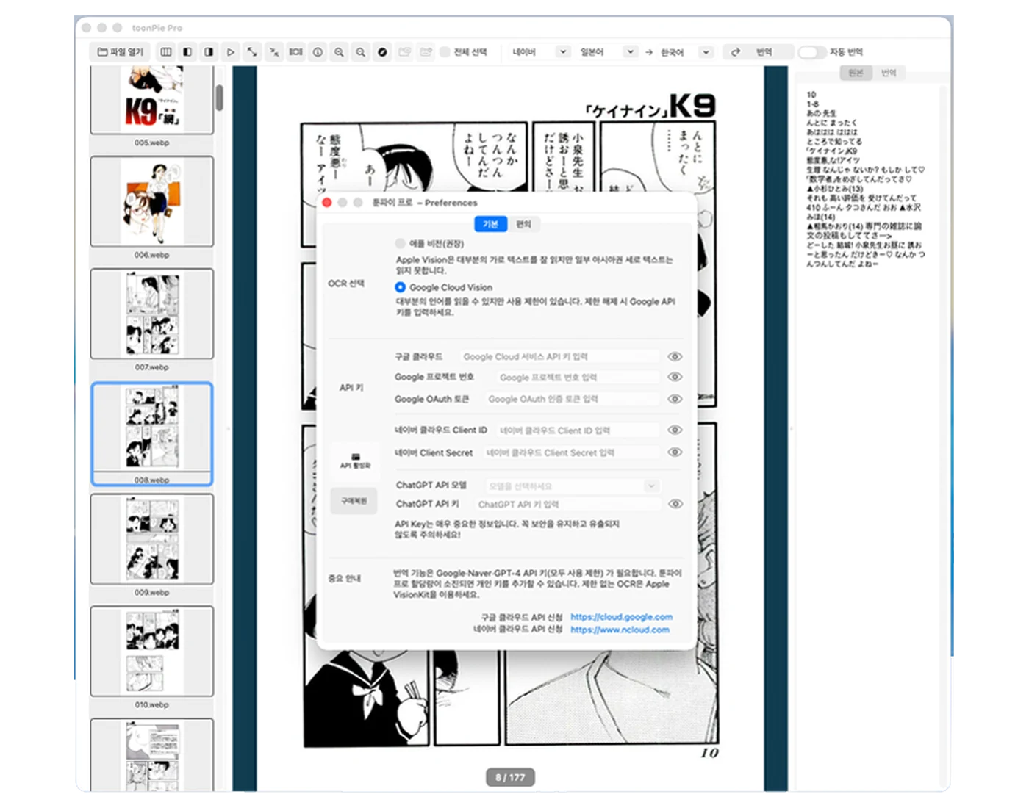The image size is (1029, 808).
Task: Click the 네이버 클라우드 Client Secret 입력 field
Action: click(x=571, y=452)
